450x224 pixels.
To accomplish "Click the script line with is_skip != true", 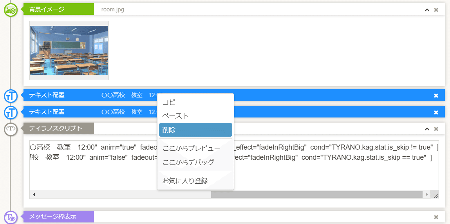I will [234, 147].
